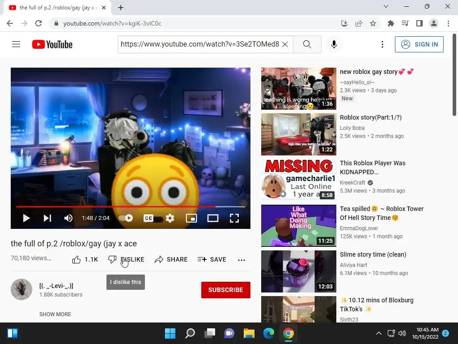Image resolution: width=458 pixels, height=344 pixels.
Task: Play the paused video
Action: tap(26, 218)
